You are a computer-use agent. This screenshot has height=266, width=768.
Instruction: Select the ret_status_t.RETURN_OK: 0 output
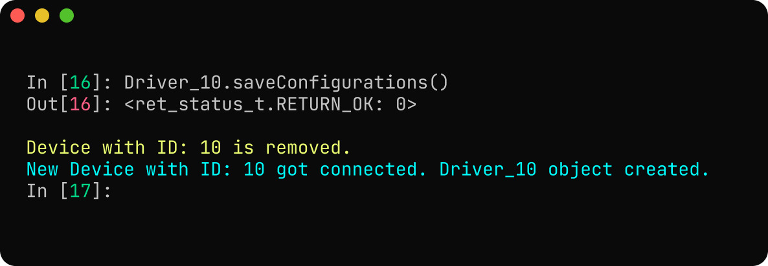tap(271, 104)
